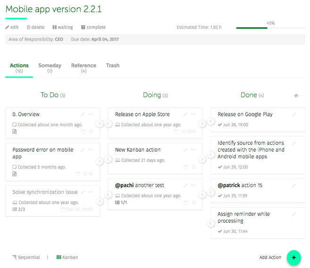Image resolution: width=310 pixels, height=268 pixels.
Task: Click the green plus Add Action button
Action: click(x=294, y=258)
